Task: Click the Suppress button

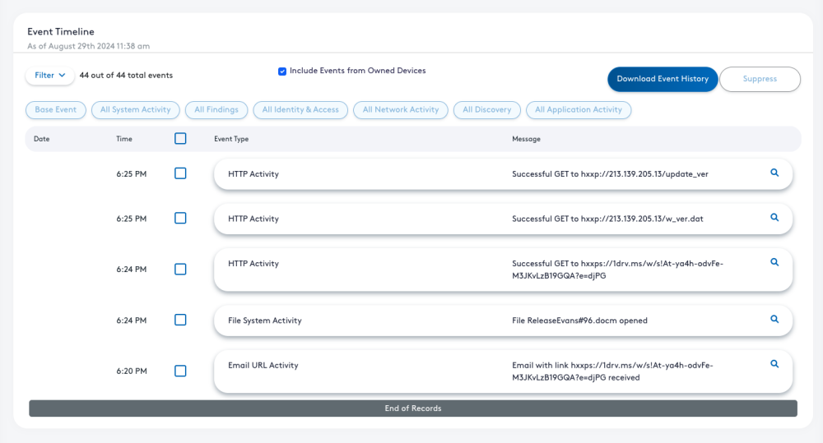Action: [760, 79]
